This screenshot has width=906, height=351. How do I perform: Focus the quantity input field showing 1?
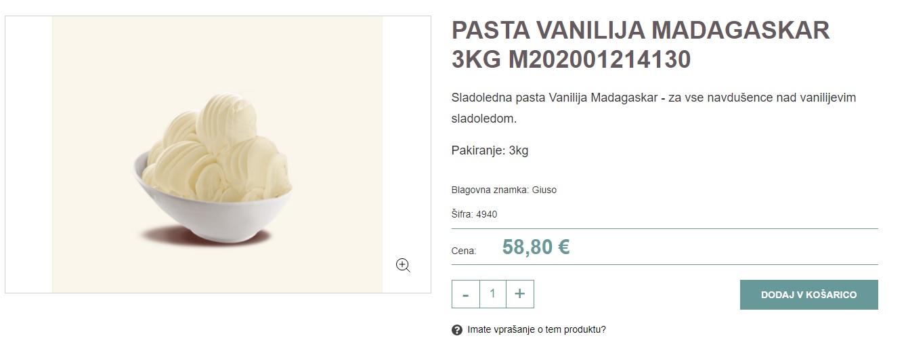pyautogui.click(x=493, y=294)
